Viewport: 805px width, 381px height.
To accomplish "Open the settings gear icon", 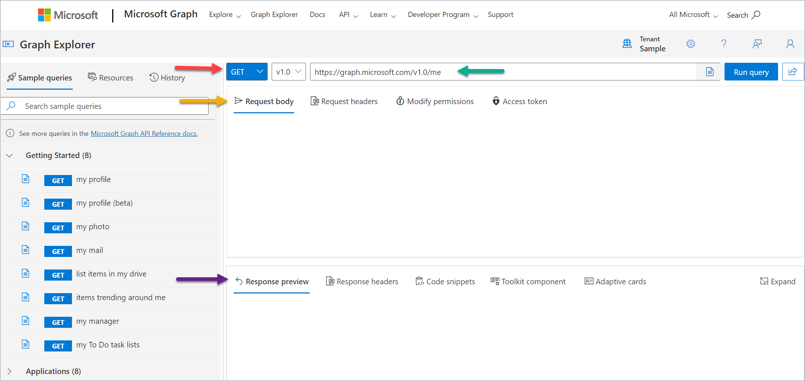I will coord(691,44).
